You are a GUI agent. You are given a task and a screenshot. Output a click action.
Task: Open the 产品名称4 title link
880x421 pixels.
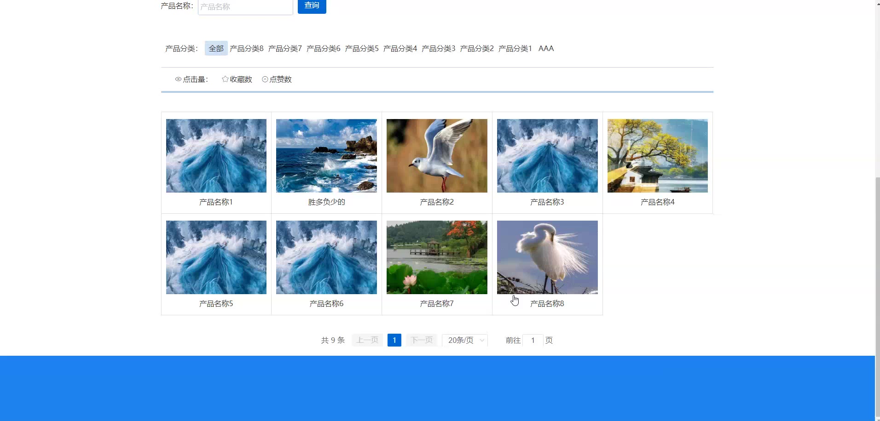point(657,202)
